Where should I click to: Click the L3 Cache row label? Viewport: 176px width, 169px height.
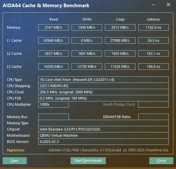(14, 67)
